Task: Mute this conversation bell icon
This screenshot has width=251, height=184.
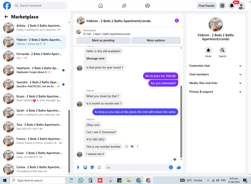Action: 208,50
